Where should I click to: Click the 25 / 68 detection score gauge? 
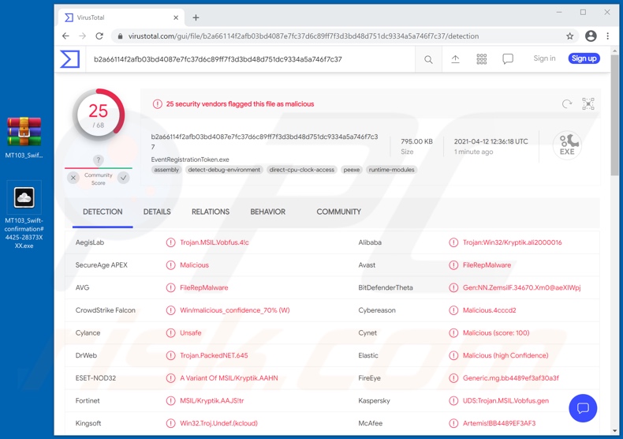(x=98, y=114)
